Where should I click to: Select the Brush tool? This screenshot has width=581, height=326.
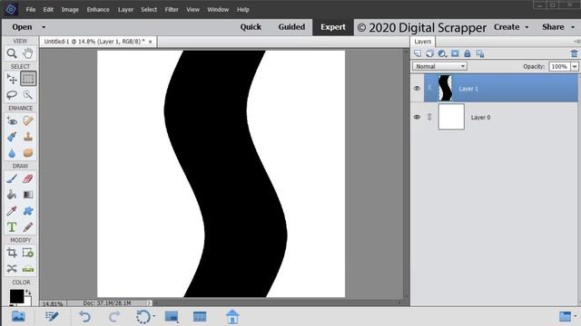point(12,179)
